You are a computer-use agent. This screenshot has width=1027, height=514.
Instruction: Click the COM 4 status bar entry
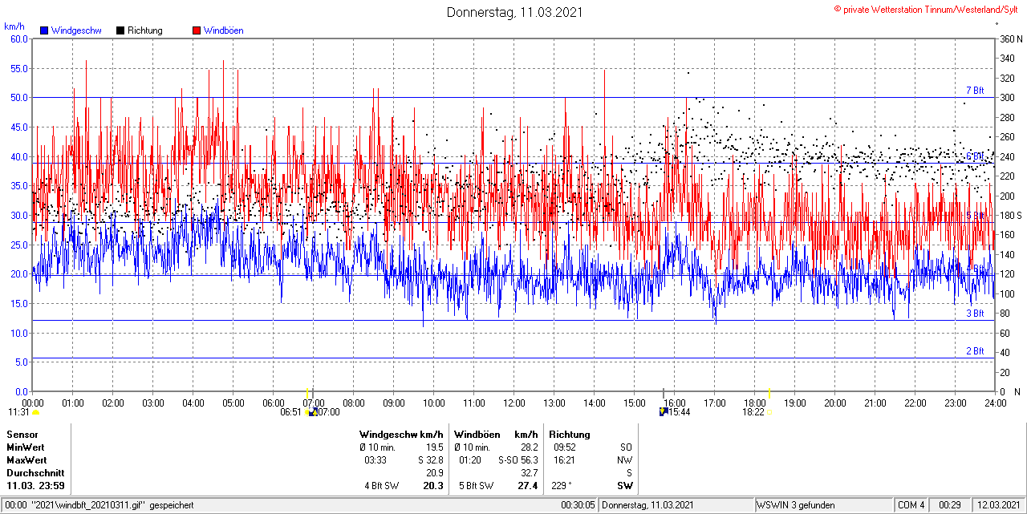click(911, 505)
